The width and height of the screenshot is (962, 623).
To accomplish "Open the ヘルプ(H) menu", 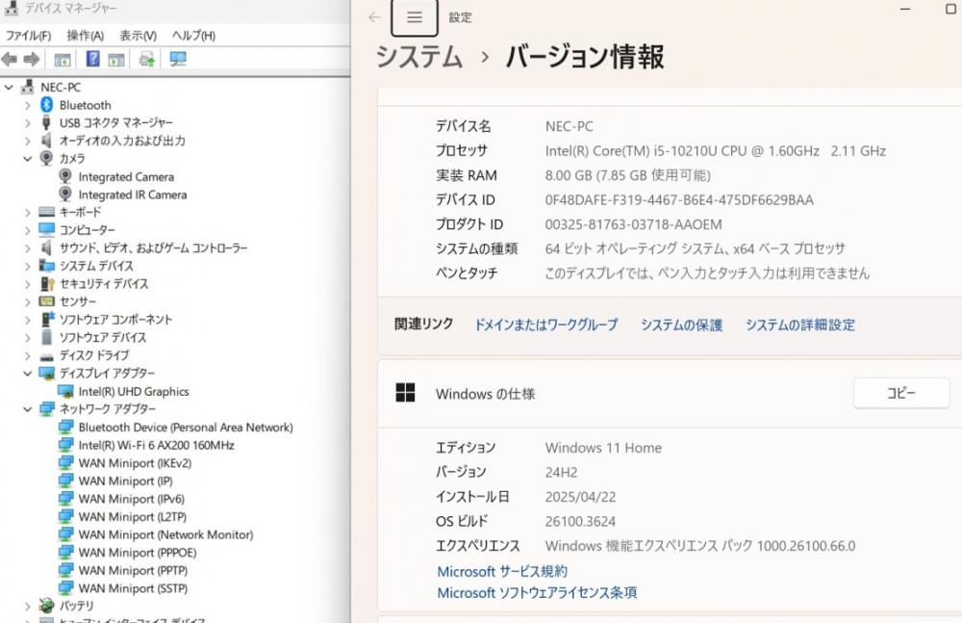I will (194, 36).
